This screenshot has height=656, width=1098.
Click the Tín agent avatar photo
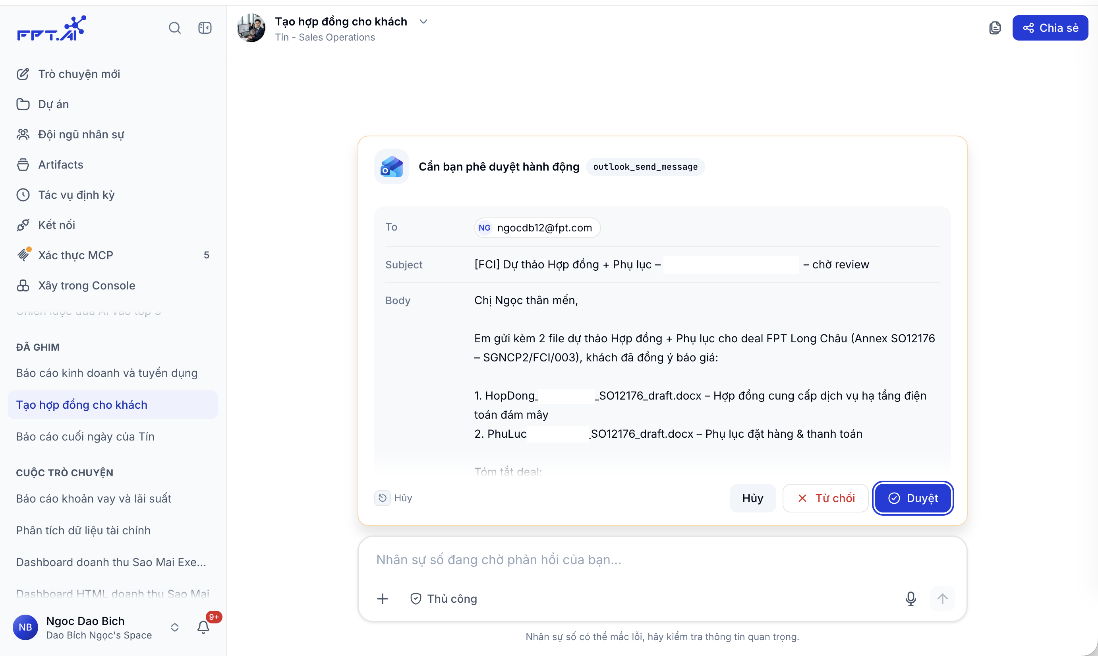click(x=251, y=28)
